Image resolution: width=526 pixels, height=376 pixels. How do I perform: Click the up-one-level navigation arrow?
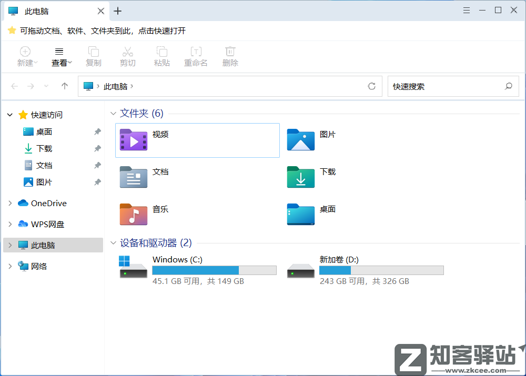point(64,86)
